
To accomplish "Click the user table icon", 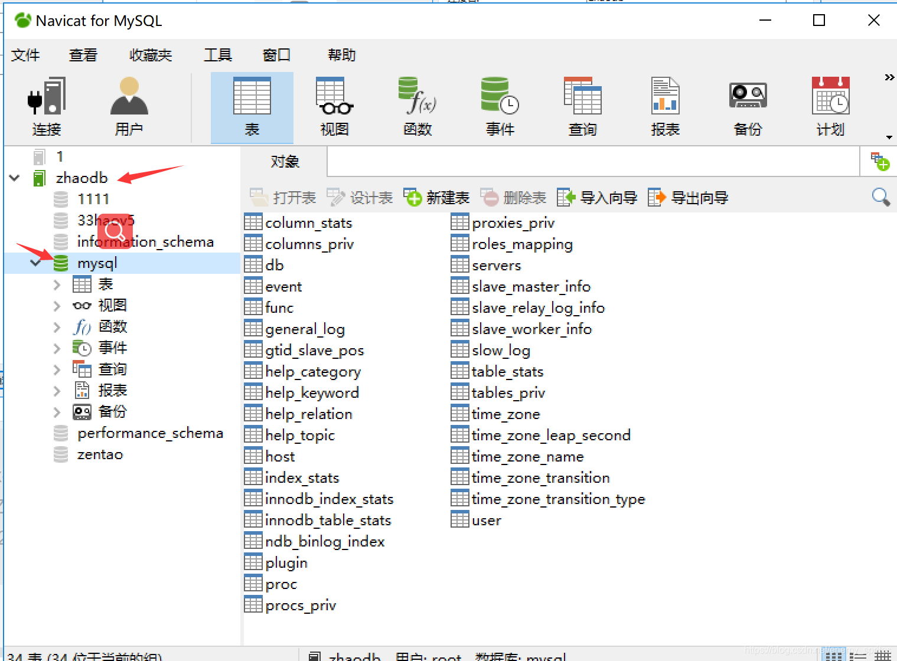I will pyautogui.click(x=459, y=520).
